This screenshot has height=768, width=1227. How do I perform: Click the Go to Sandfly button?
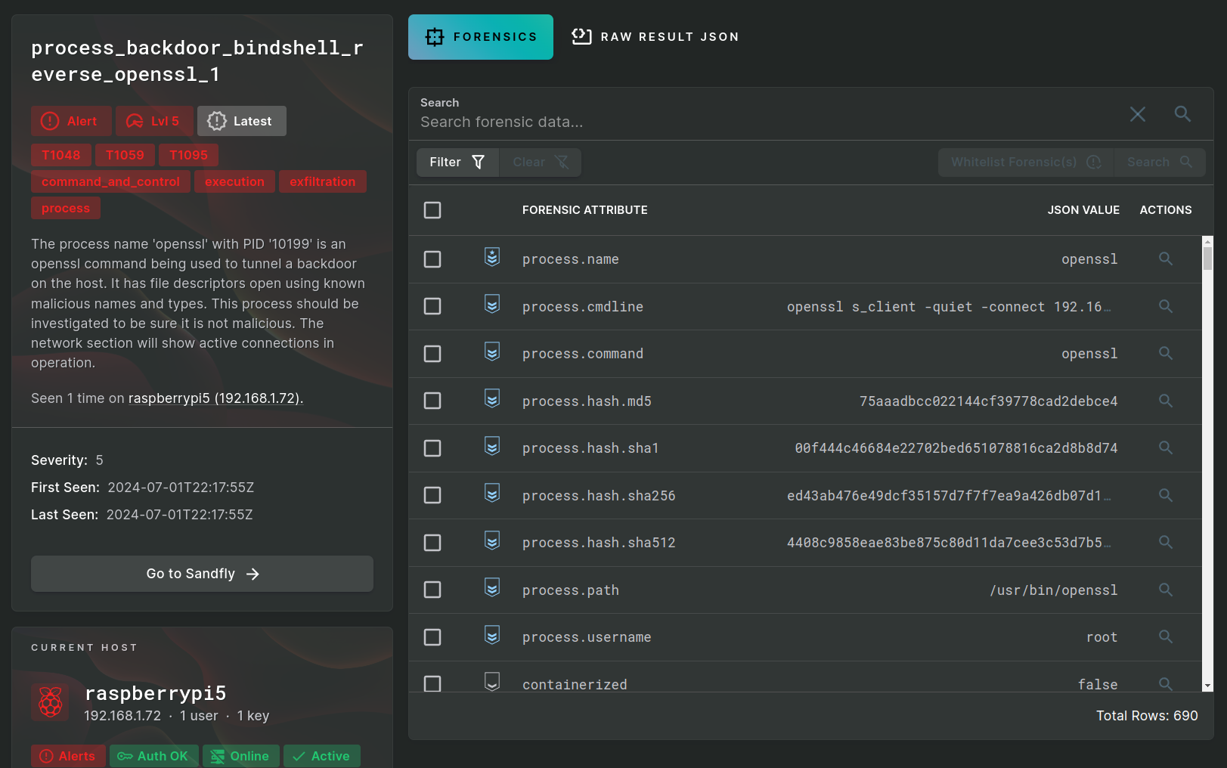click(202, 574)
